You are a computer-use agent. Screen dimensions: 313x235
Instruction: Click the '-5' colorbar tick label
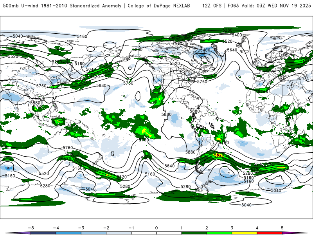[31, 228]
